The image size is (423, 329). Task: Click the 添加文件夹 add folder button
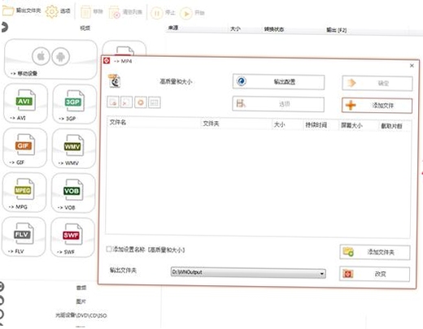click(375, 253)
